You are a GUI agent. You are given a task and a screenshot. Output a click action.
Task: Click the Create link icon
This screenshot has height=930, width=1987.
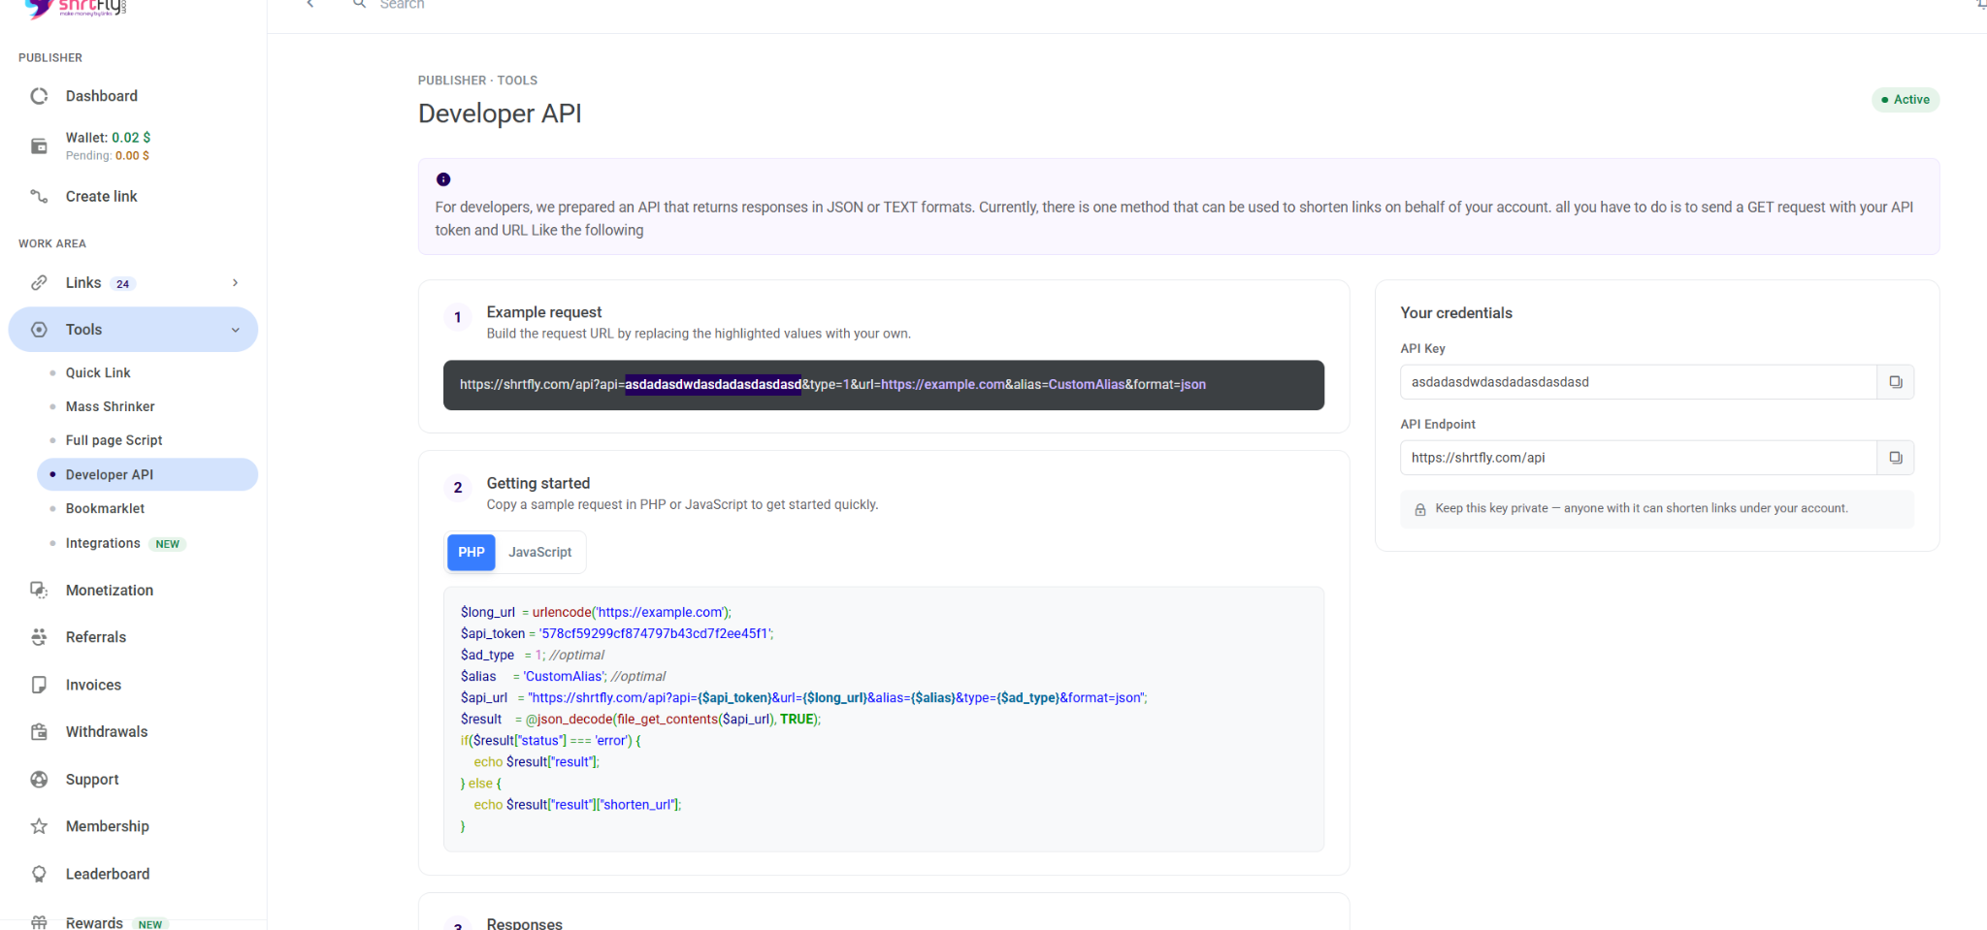[x=39, y=196]
